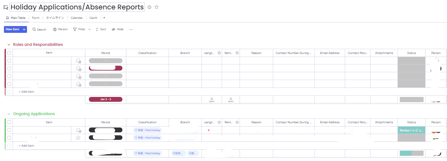The width and height of the screenshot is (447, 161).
Task: Switch to the Calendar view
Action: pyautogui.click(x=77, y=18)
